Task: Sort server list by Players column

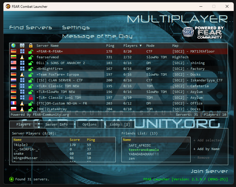Action: [x=132, y=46]
